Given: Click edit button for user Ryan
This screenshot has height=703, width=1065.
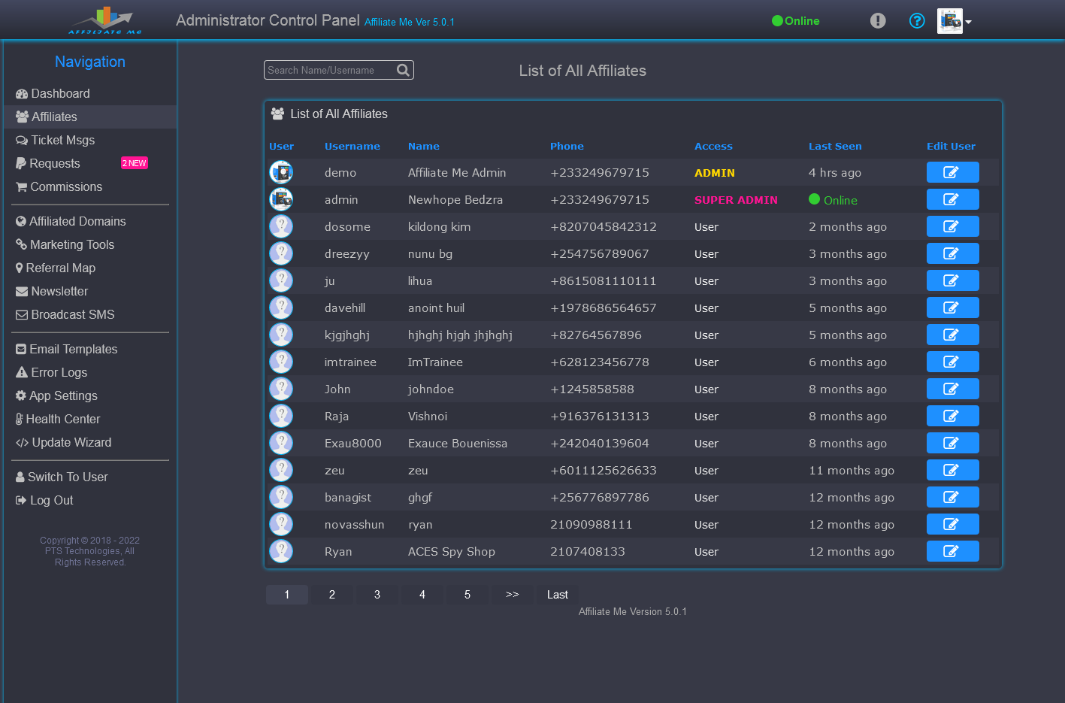Looking at the screenshot, I should pyautogui.click(x=952, y=551).
